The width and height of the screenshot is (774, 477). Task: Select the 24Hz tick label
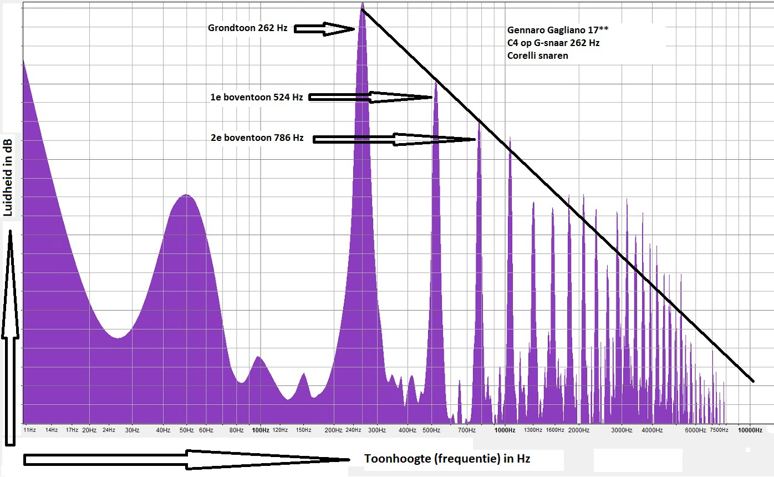[109, 430]
